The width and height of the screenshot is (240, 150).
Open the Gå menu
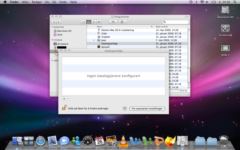(x=54, y=2)
